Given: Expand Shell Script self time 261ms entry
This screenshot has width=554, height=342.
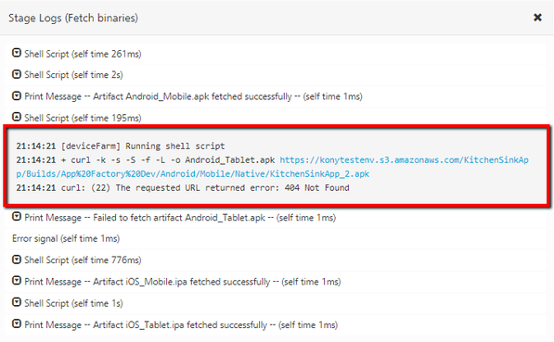Looking at the screenshot, I should pyautogui.click(x=17, y=53).
